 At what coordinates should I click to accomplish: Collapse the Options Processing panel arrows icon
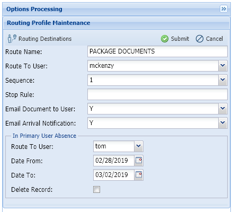tap(223, 8)
